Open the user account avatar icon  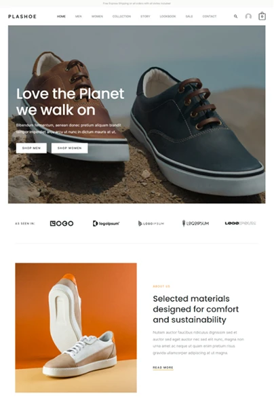pos(248,16)
